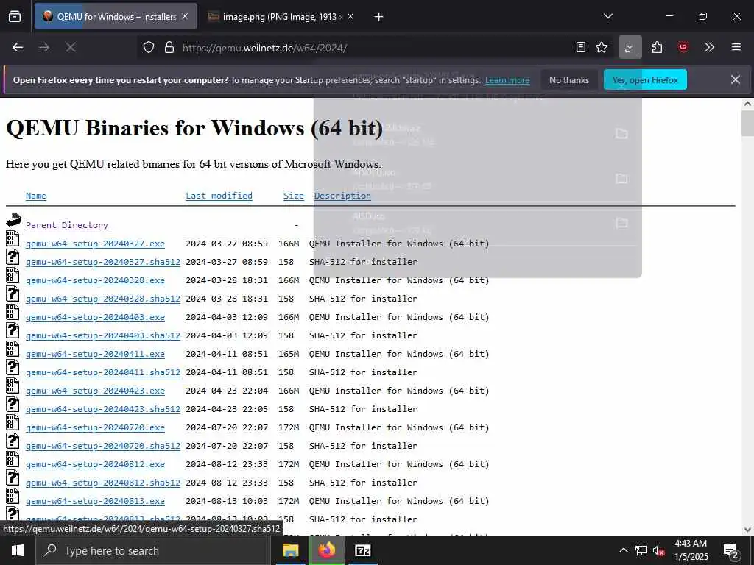Image resolution: width=754 pixels, height=565 pixels.
Task: Open Firefox application hamburger menu
Action: 736,47
